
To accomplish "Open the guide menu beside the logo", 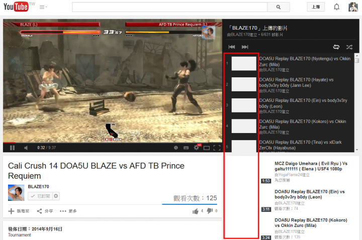I will point(43,7).
